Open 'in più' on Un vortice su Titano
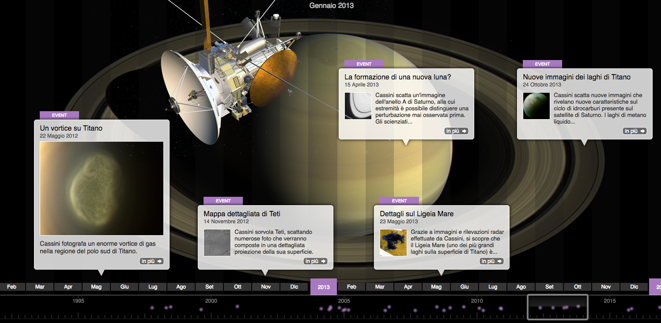This screenshot has height=323, width=661. (152, 261)
